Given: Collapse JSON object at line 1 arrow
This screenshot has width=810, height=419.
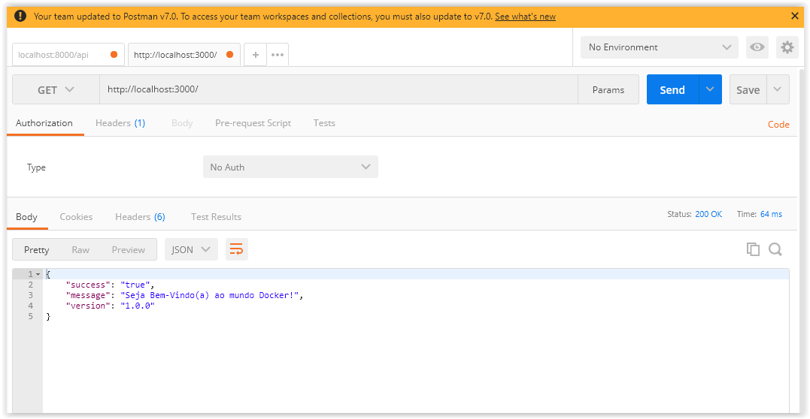Looking at the screenshot, I should tap(38, 274).
